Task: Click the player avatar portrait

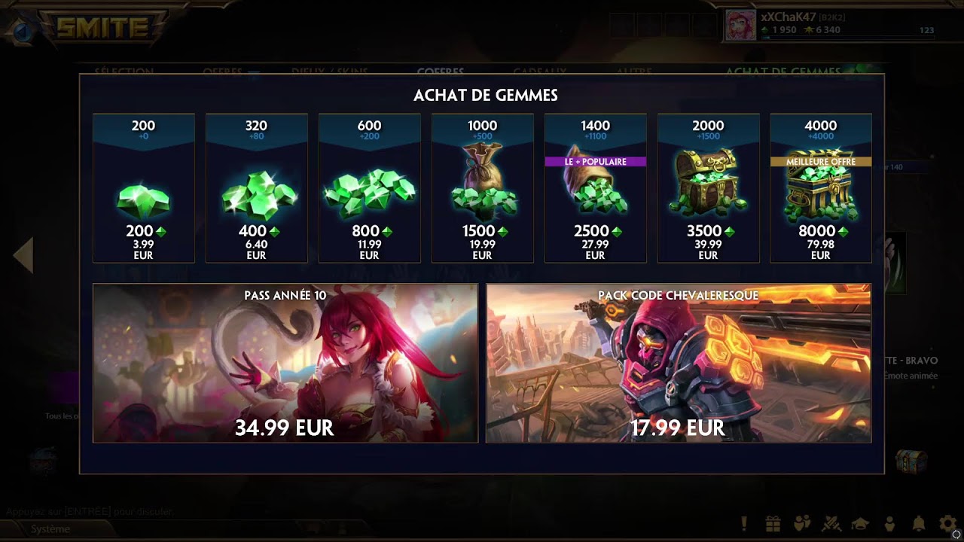Action: [x=740, y=25]
